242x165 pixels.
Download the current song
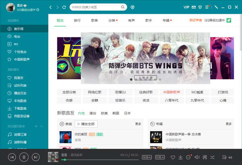point(180,157)
